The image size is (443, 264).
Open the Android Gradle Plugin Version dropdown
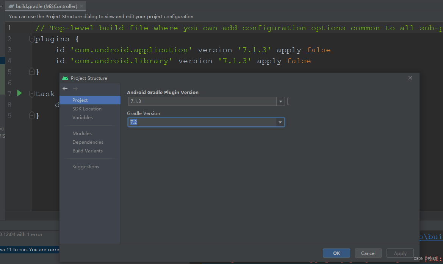(x=280, y=101)
